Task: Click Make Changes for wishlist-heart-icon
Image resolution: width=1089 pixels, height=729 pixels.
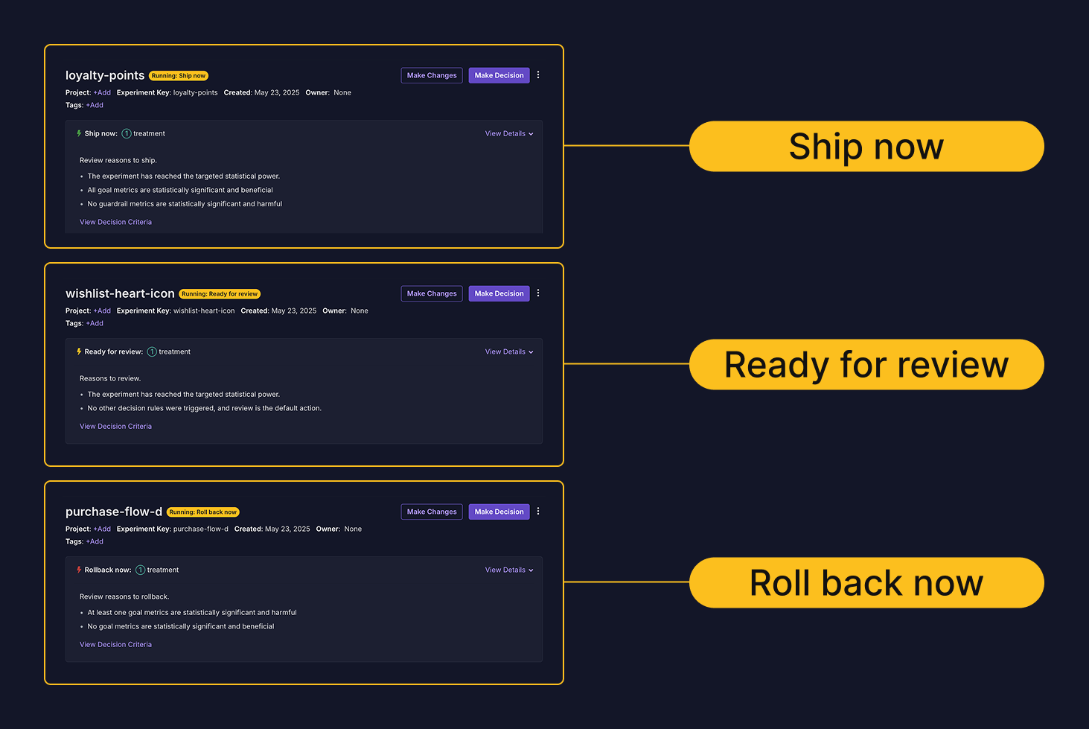Action: [x=432, y=293]
